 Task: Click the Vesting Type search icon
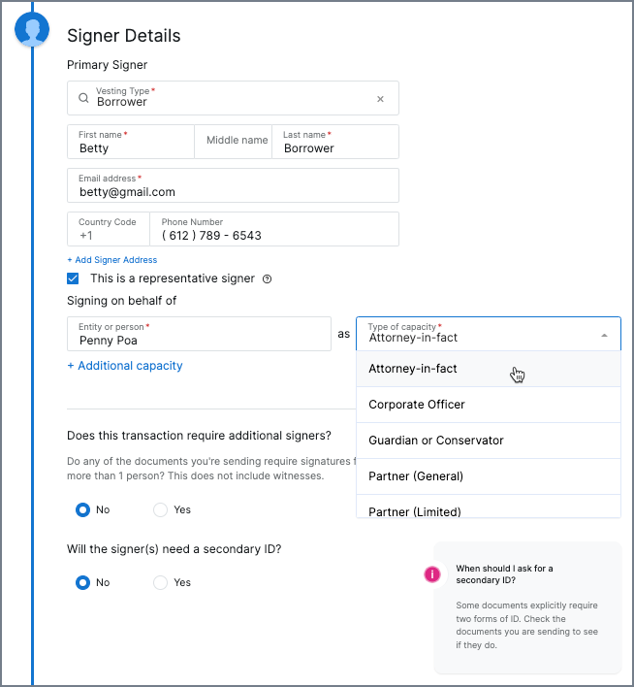(83, 98)
